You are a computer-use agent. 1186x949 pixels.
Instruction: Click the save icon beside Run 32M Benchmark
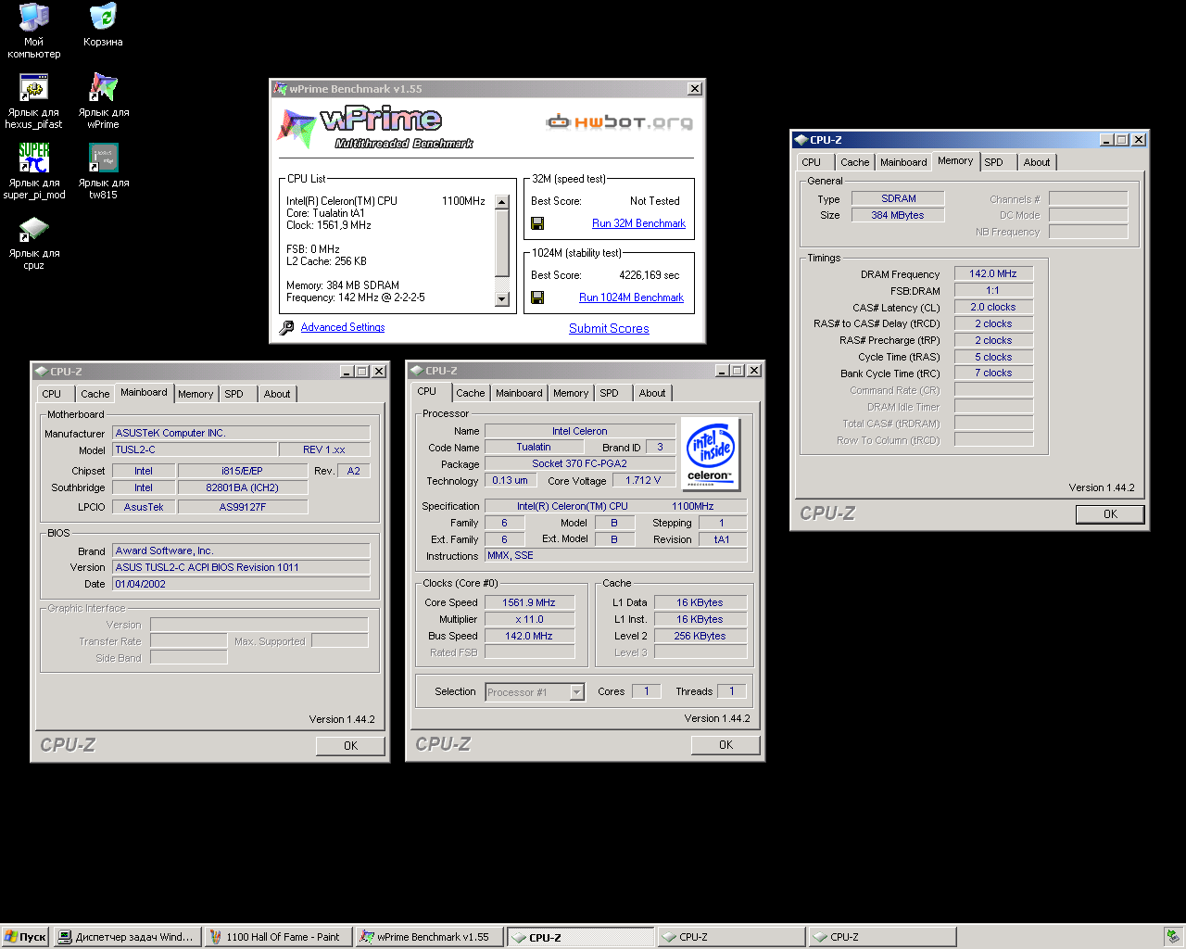pyautogui.click(x=537, y=223)
